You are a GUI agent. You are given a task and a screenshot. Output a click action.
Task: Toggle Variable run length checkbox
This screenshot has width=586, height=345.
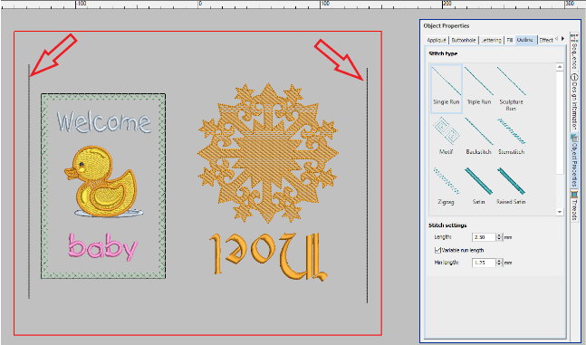point(437,250)
